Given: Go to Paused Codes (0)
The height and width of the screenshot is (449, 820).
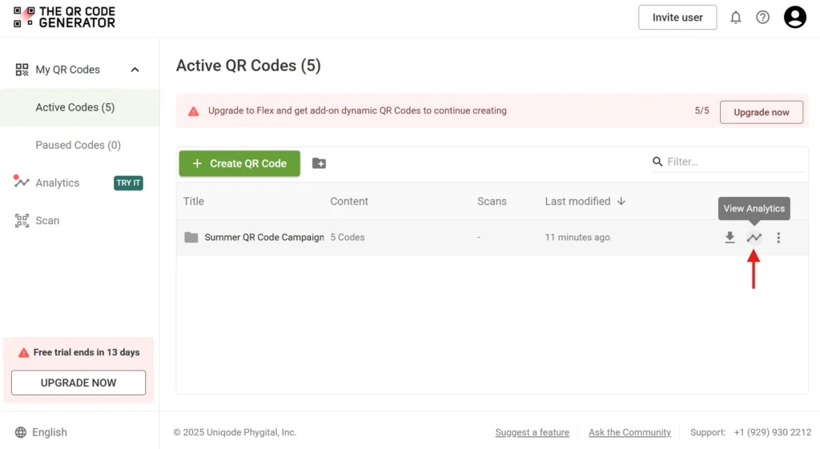Looking at the screenshot, I should click(78, 145).
